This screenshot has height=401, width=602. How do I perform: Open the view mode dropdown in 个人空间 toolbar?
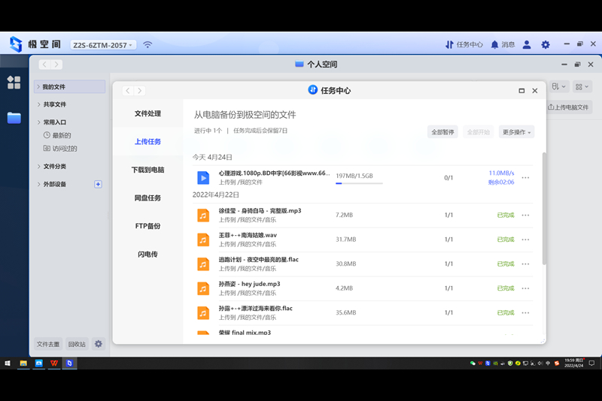(x=582, y=86)
